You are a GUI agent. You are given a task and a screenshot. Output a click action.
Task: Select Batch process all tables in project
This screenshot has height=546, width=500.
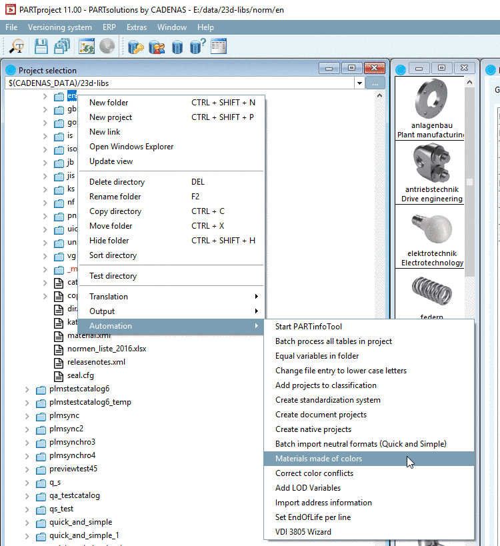coord(369,341)
